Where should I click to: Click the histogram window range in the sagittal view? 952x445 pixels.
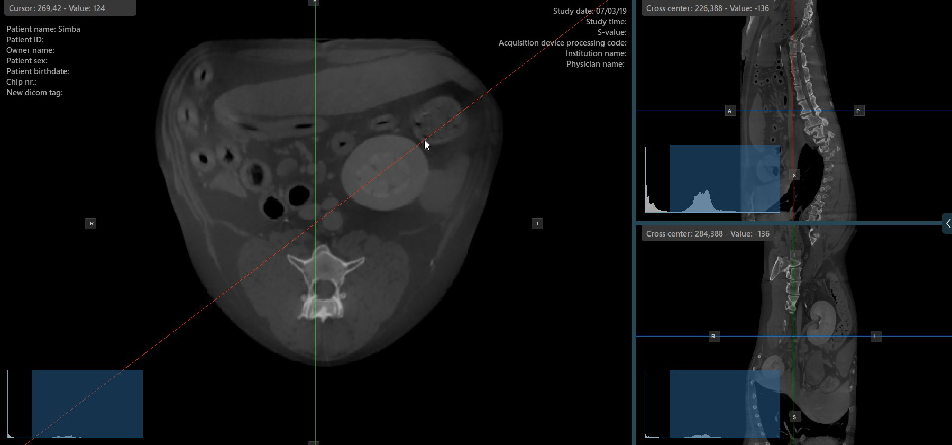[x=724, y=178]
